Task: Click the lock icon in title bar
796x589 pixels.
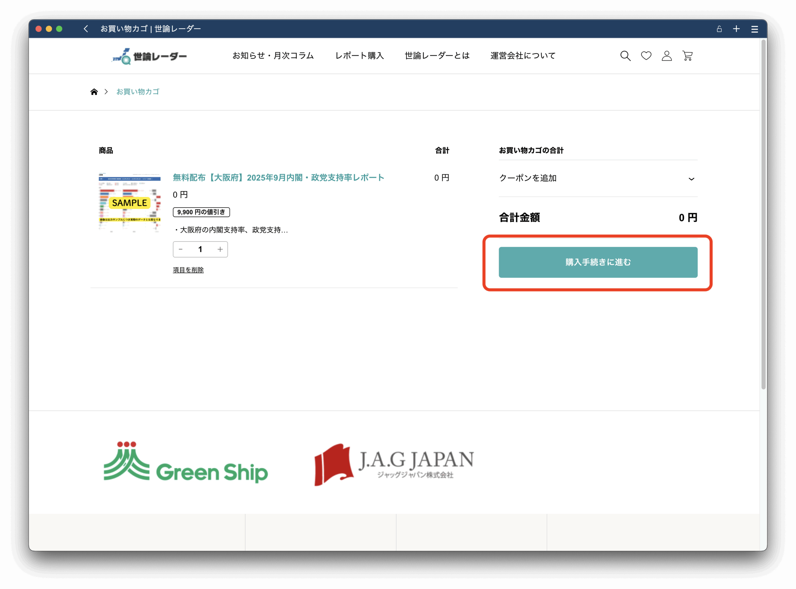Action: click(x=719, y=29)
